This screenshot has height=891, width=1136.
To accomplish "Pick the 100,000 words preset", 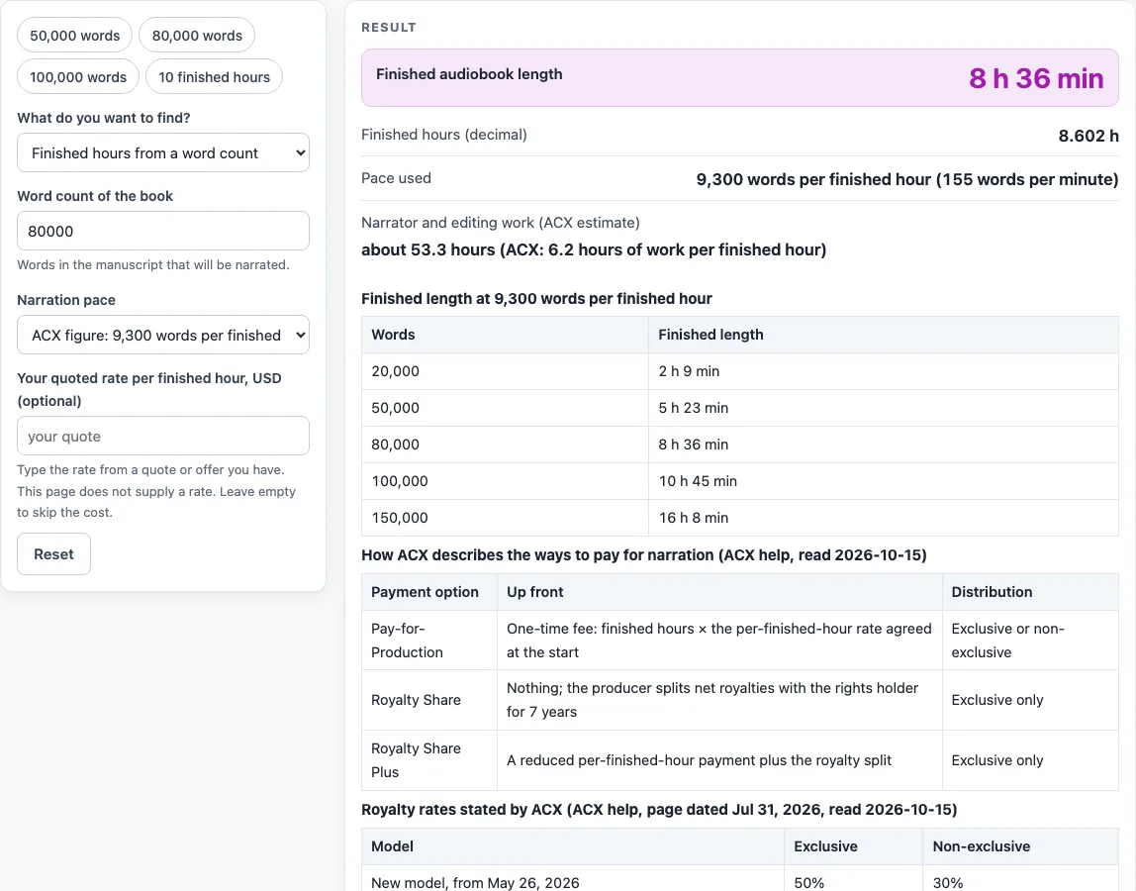I will (x=78, y=77).
